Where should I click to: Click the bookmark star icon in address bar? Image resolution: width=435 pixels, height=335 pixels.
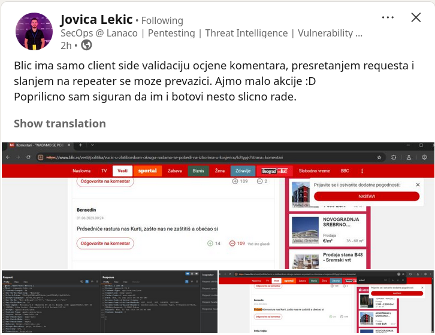[379, 157]
